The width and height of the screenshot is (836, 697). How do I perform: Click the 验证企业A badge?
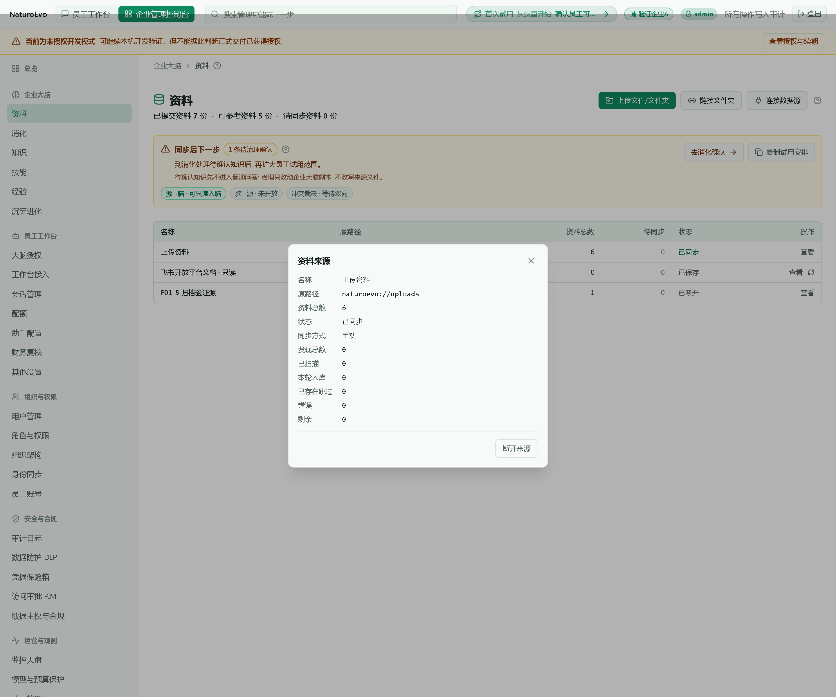coord(648,14)
